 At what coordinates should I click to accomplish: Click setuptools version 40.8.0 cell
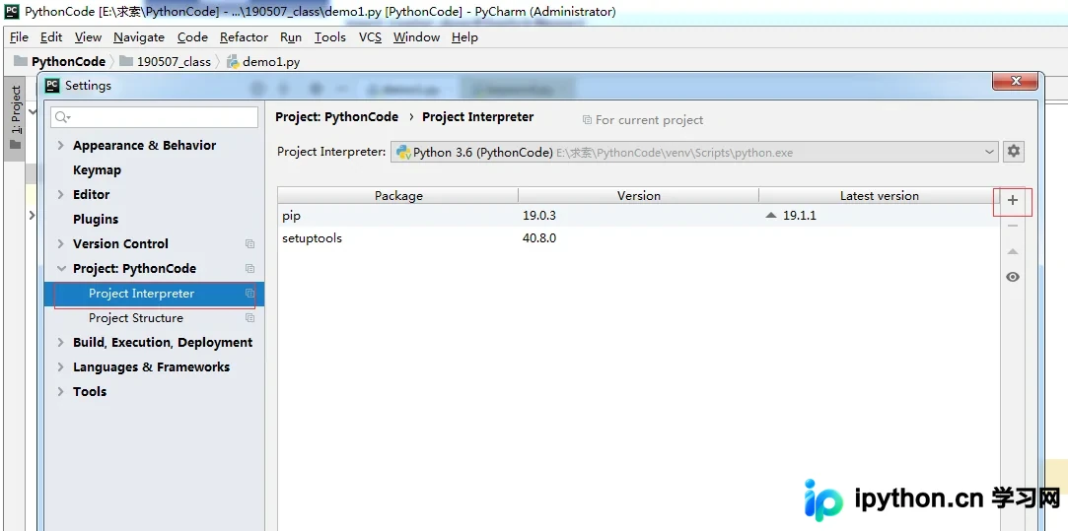pos(539,238)
